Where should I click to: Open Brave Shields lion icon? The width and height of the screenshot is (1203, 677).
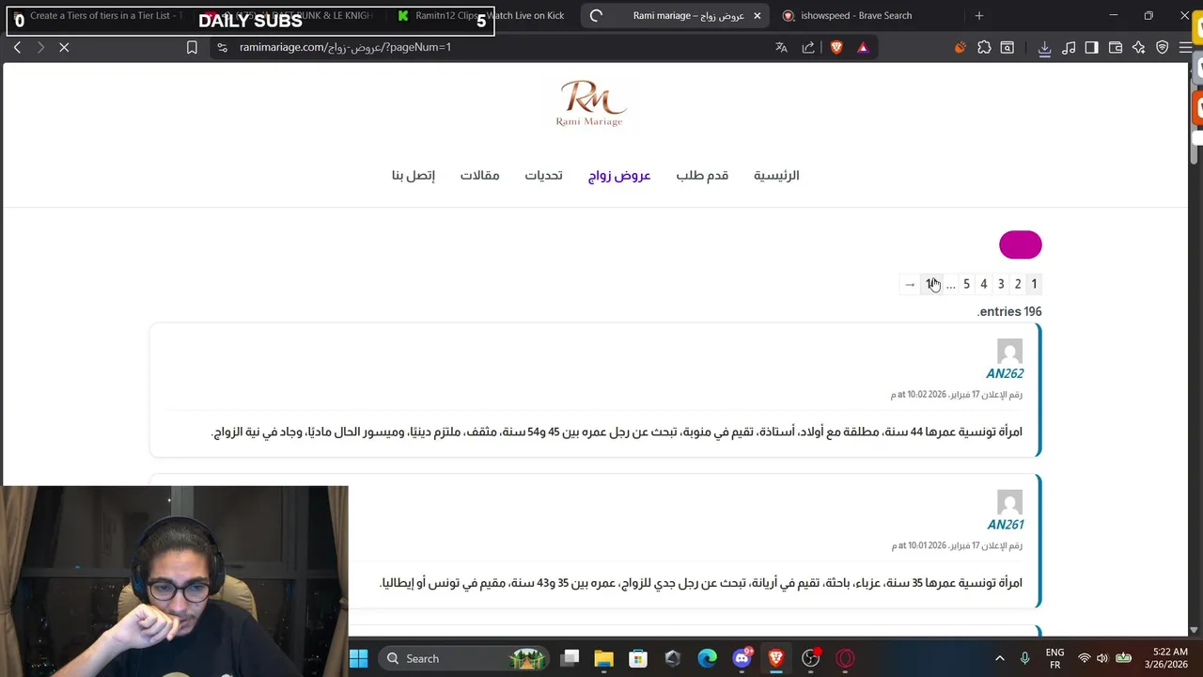click(x=836, y=47)
